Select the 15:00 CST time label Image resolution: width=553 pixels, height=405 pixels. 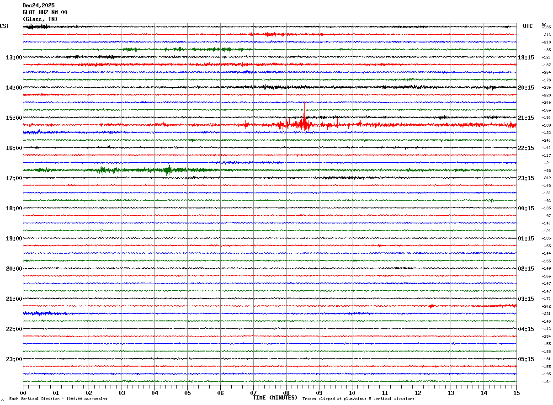[x=14, y=118]
